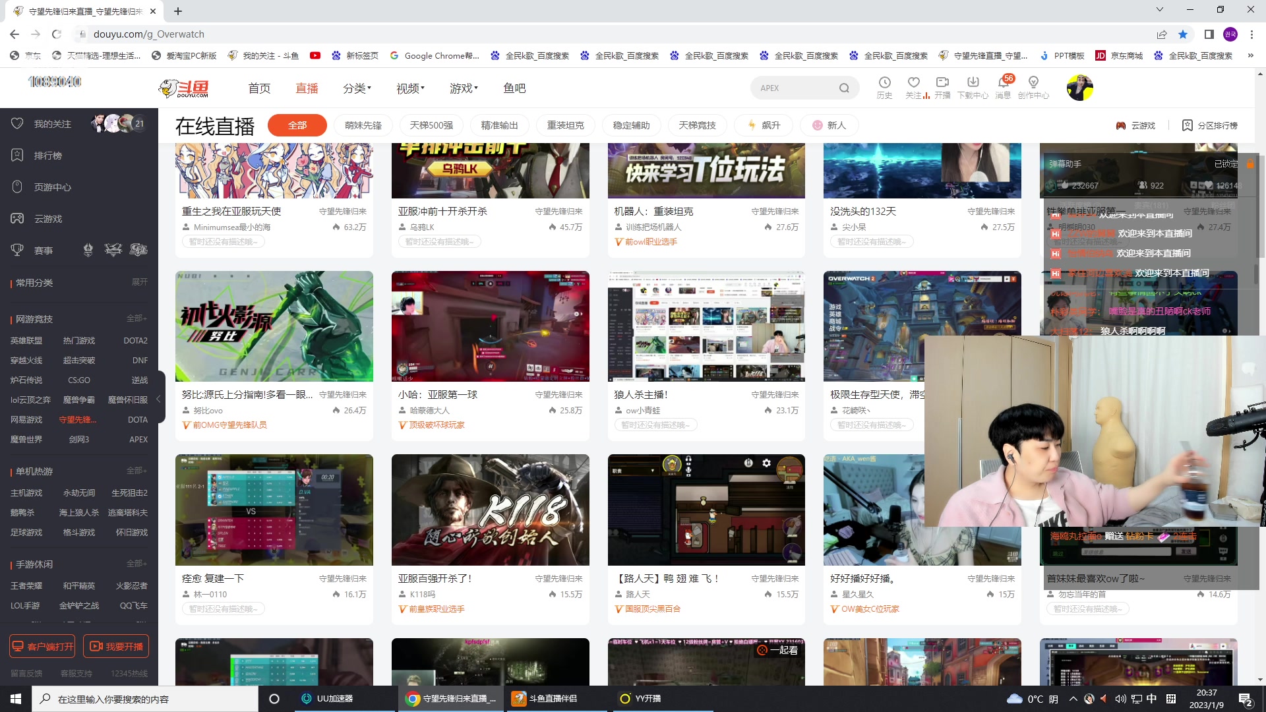Open the 小哈：亚服第一球 stream thumbnail
Image resolution: width=1266 pixels, height=712 pixels.
coord(490,326)
